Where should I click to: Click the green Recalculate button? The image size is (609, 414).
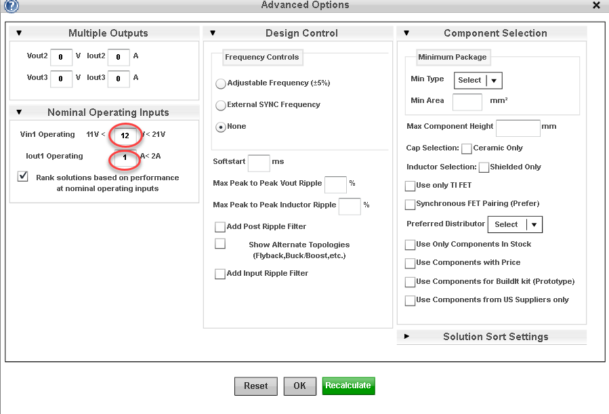click(x=348, y=386)
